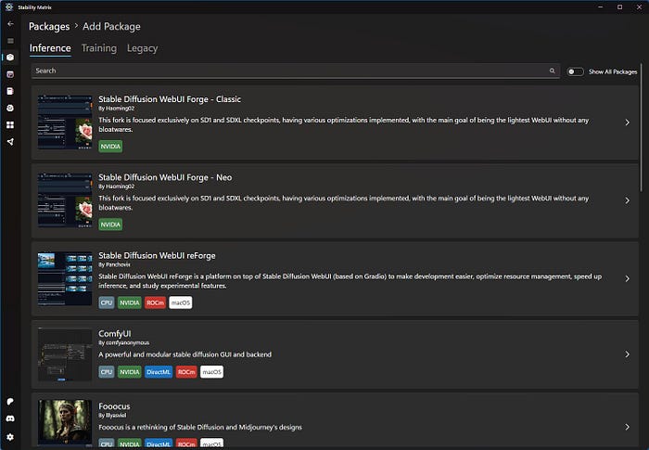
Task: Switch to the Inference tab
Action: pyautogui.click(x=50, y=48)
